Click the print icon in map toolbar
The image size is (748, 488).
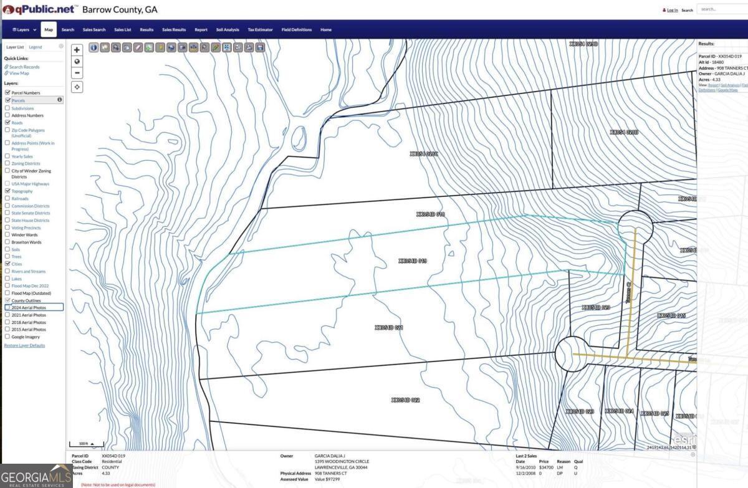click(248, 47)
